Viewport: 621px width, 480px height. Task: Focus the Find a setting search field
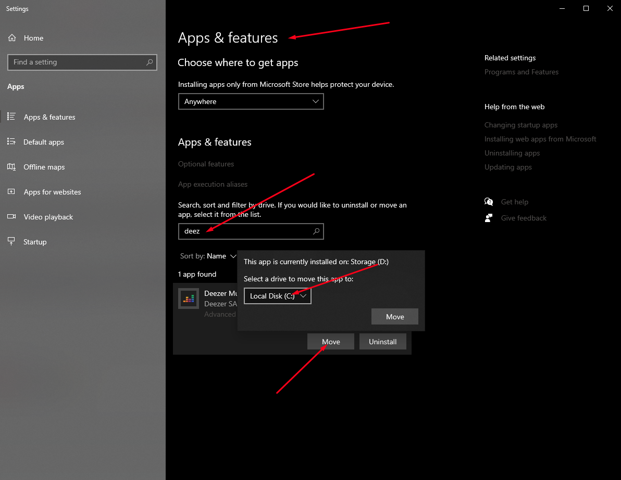[82, 62]
